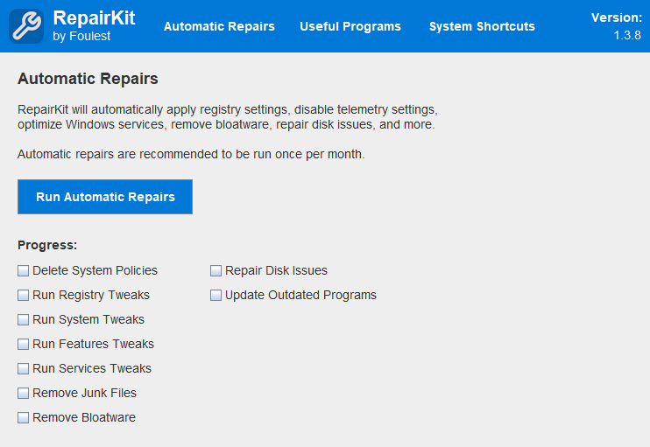Click the RepairKit title text
Viewport: 650px width, 447px height.
[x=94, y=17]
